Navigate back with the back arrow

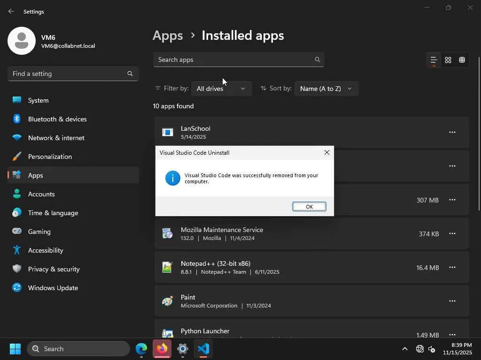(11, 11)
